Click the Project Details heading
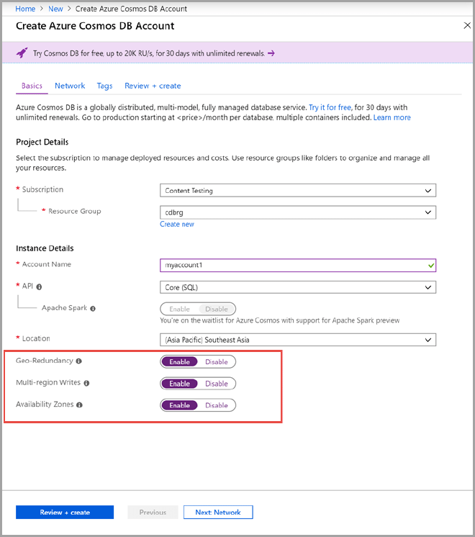The width and height of the screenshot is (475, 537). point(42,142)
